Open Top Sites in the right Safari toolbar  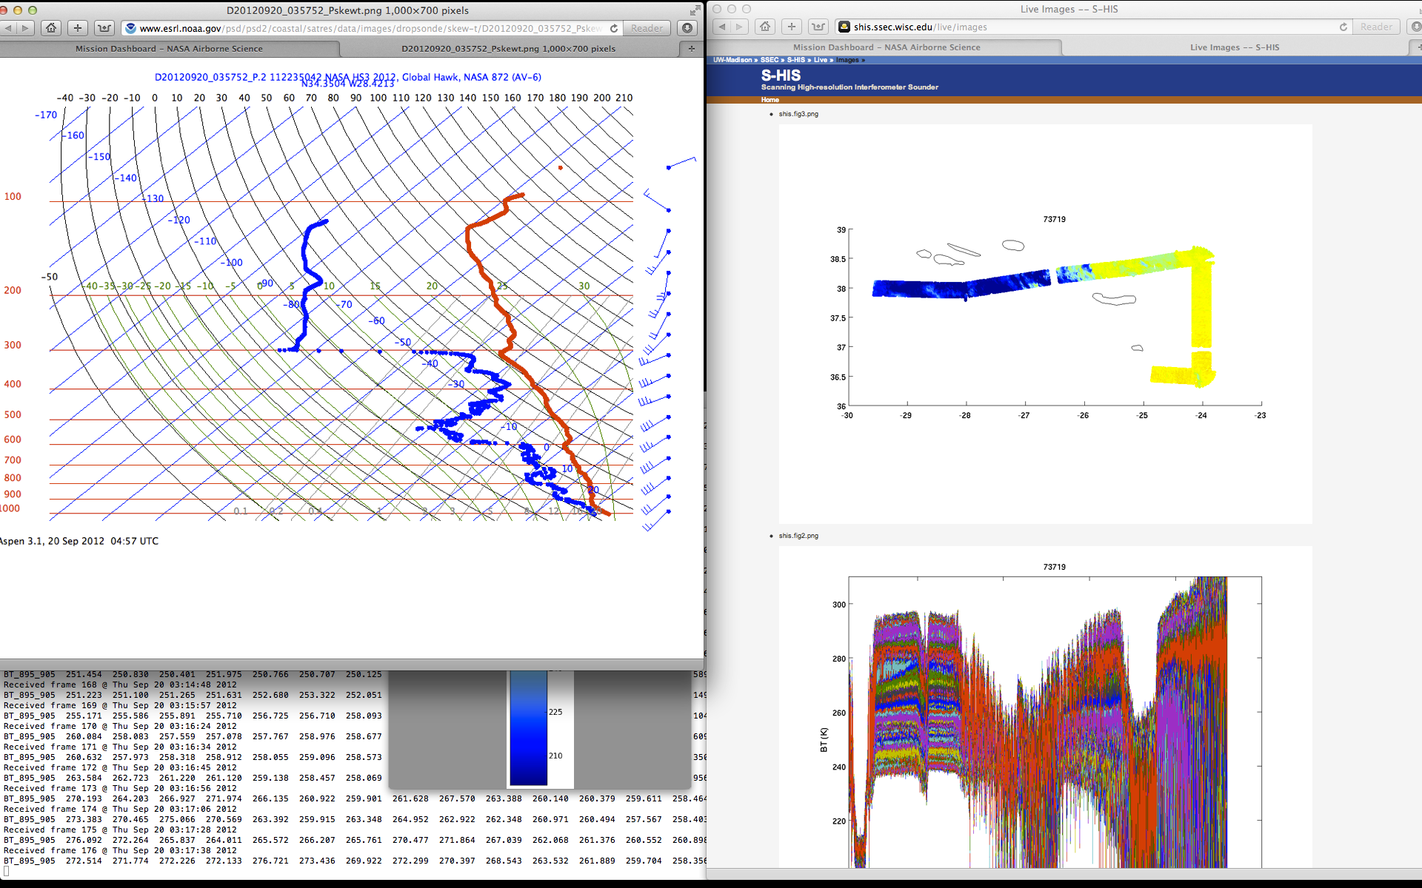[x=818, y=27]
